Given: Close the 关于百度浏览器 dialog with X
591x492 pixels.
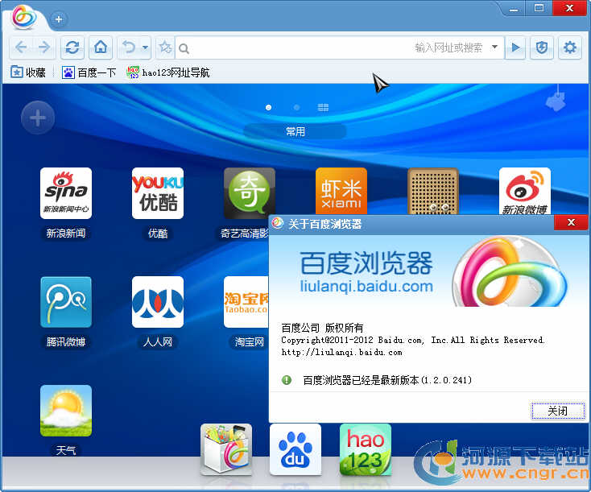Looking at the screenshot, I should coord(571,222).
